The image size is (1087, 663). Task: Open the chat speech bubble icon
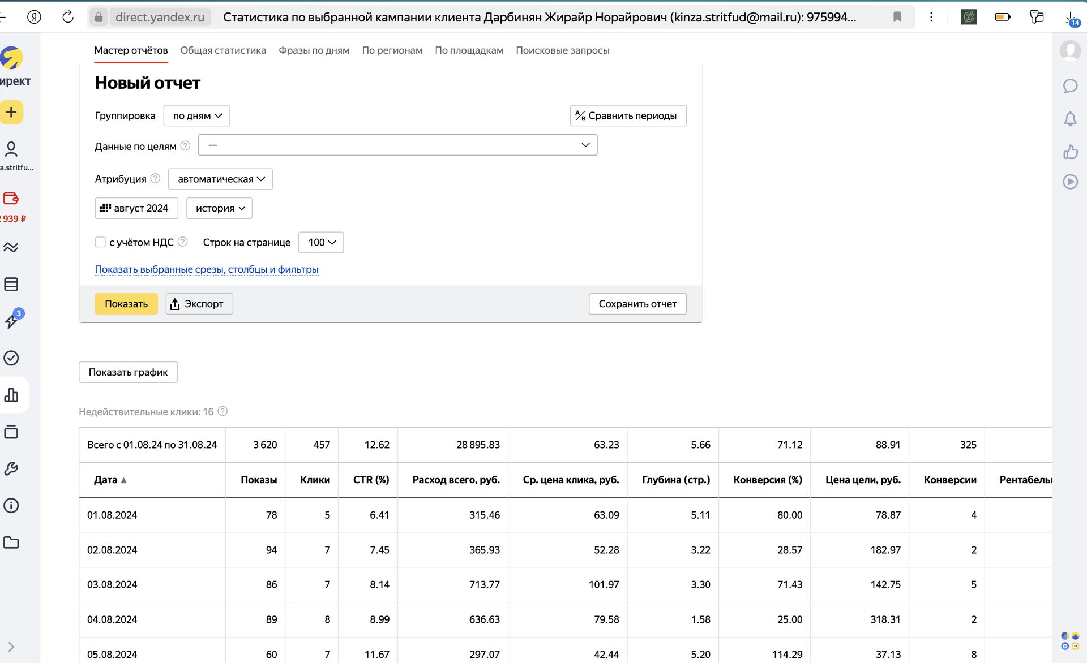(x=1070, y=86)
